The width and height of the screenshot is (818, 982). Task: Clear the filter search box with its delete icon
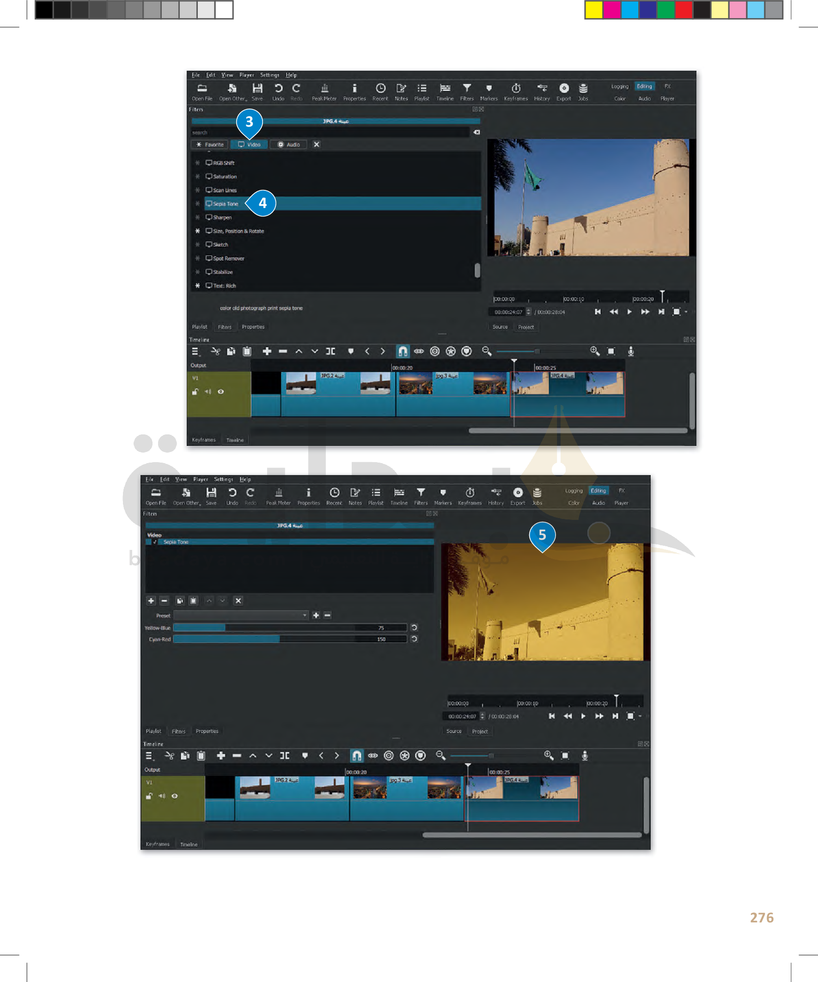(476, 132)
